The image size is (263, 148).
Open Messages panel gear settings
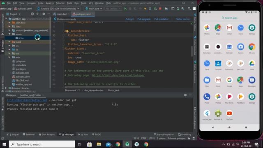point(185,95)
